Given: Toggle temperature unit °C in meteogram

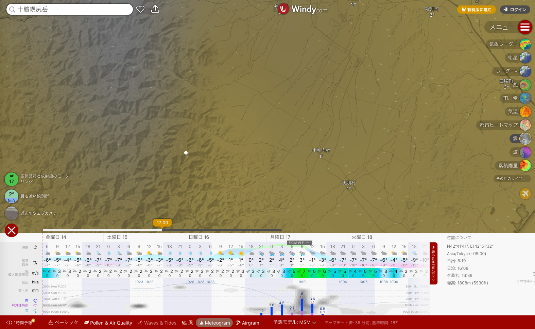Looking at the screenshot, I should tap(35, 262).
